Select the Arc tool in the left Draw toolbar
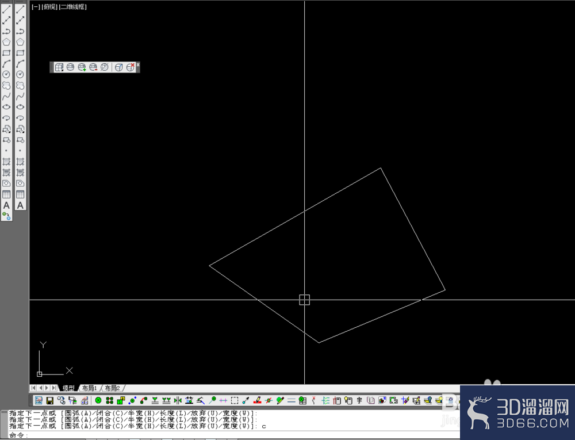 [6, 63]
